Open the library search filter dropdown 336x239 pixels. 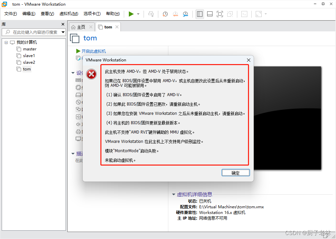click(x=62, y=32)
